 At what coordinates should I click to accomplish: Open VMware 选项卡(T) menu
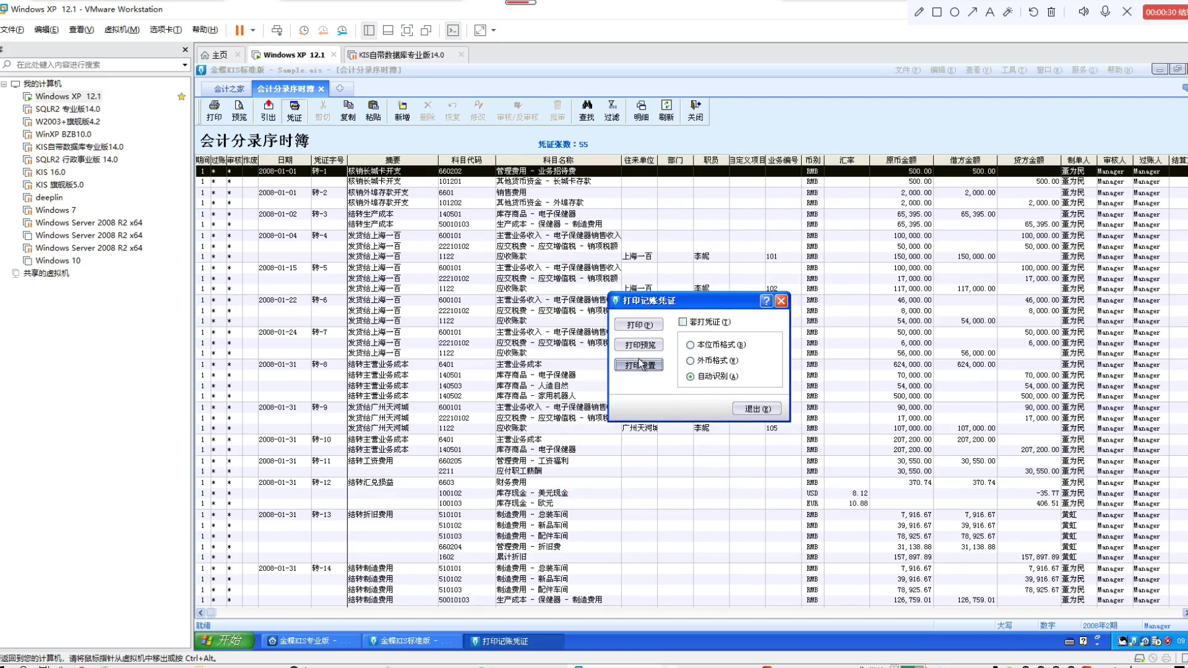click(x=165, y=30)
